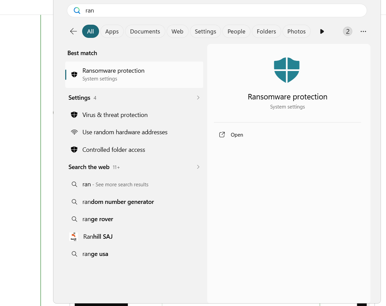Open the Ranhill SAJ web suggestion
Viewport: 386px width, 306px height.
(134, 237)
